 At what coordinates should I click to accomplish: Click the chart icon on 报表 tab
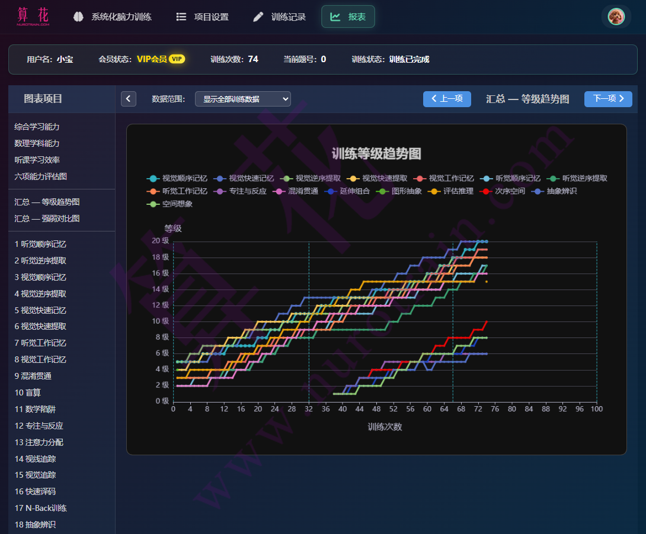pyautogui.click(x=335, y=17)
